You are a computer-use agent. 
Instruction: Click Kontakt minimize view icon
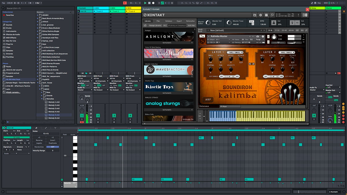272,15
